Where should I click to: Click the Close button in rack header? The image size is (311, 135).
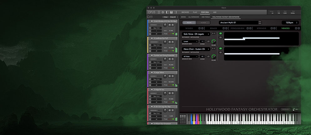[165, 17]
